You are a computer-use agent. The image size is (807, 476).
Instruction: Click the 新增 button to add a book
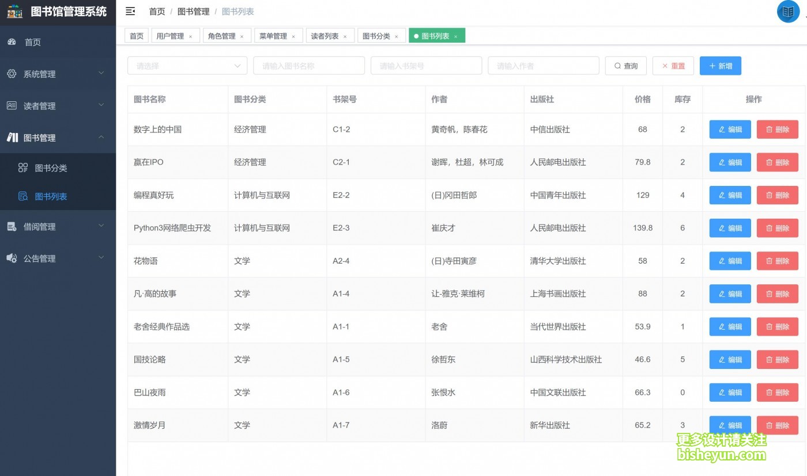(720, 66)
